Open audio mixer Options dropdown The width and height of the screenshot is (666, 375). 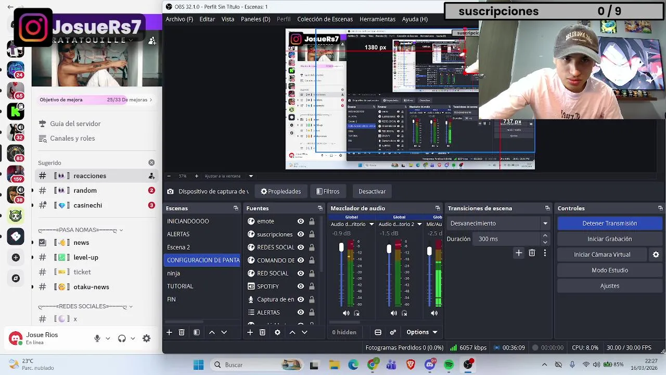421,332
